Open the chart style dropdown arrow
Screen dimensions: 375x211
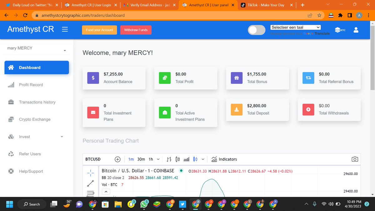point(203,159)
